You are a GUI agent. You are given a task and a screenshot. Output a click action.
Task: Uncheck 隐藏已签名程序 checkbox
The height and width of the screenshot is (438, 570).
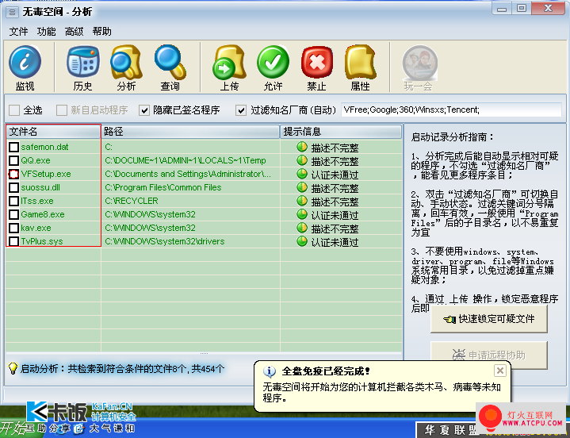pos(144,109)
